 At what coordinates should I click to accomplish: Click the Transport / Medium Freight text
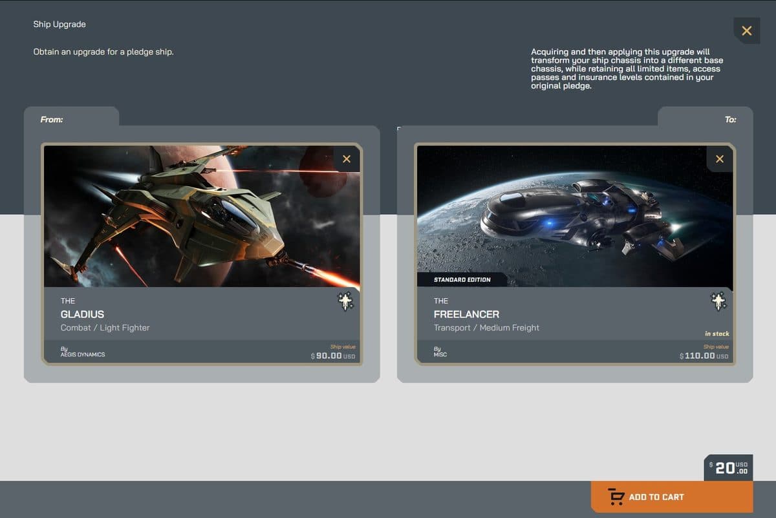486,328
